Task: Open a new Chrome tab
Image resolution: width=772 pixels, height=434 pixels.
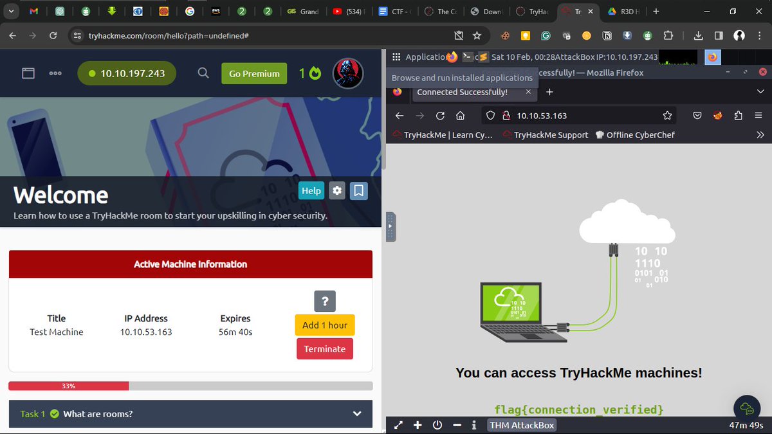Action: (656, 11)
